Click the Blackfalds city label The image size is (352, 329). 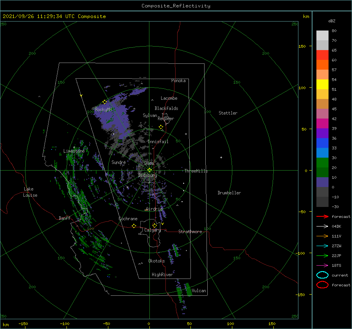point(166,108)
